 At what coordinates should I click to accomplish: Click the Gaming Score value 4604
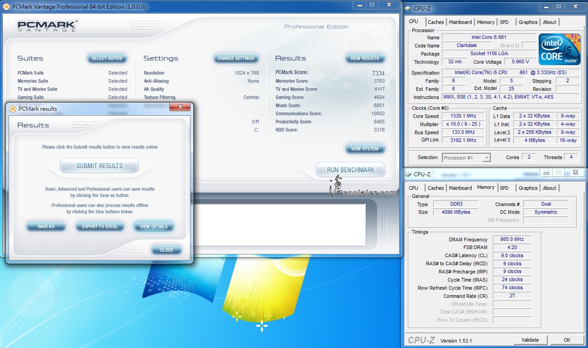point(379,97)
